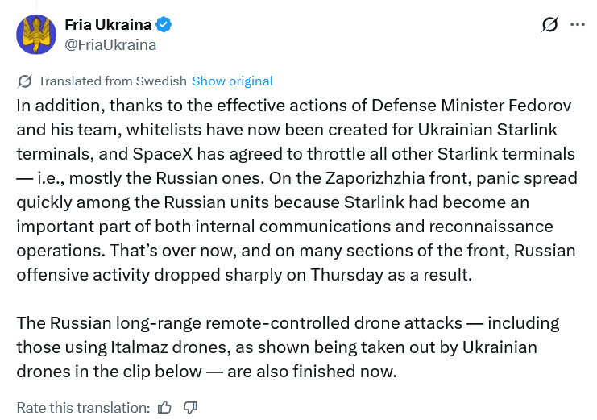Viewport: 597px width, 420px height.
Task: Click the 'Translated from Swedish' label
Action: coord(112,81)
